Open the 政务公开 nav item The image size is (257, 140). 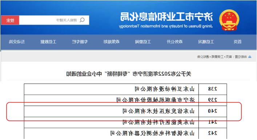[174, 42]
